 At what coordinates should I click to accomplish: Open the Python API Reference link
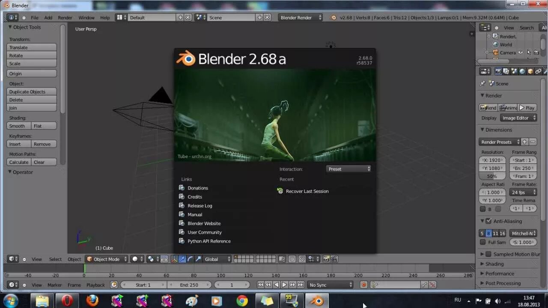[209, 241]
